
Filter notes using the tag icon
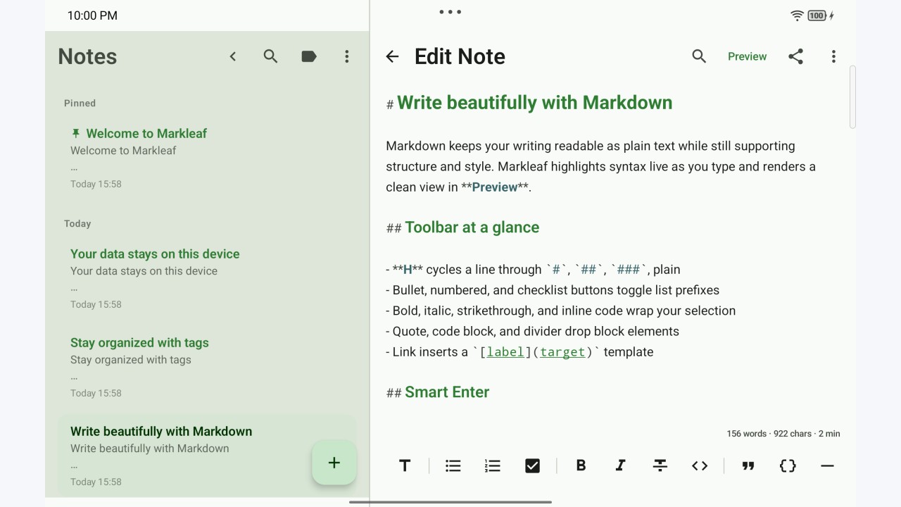(x=308, y=56)
